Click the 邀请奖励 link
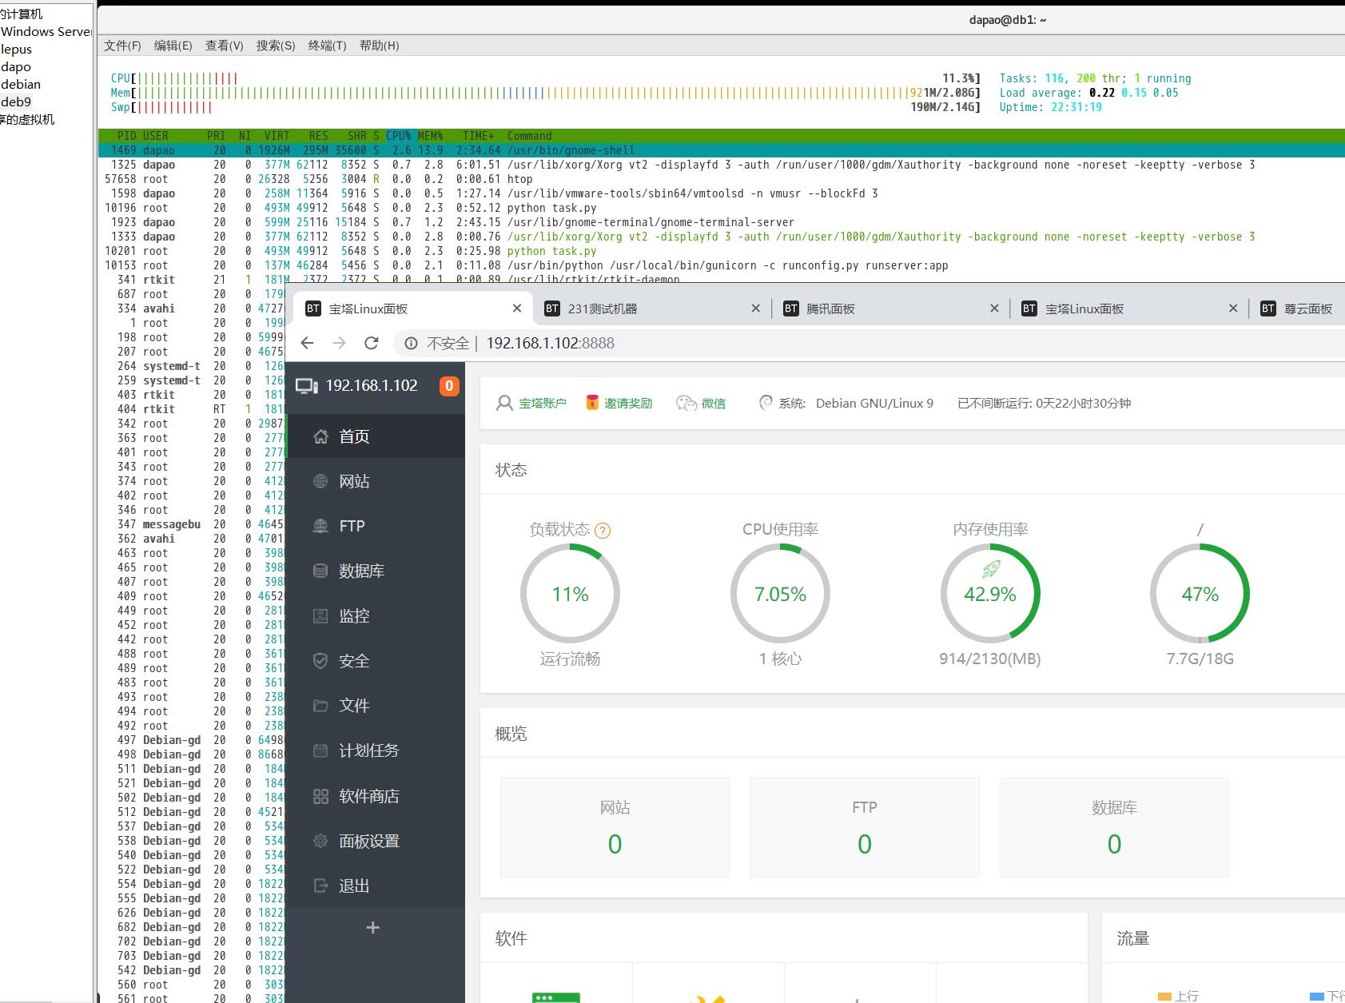 [627, 404]
